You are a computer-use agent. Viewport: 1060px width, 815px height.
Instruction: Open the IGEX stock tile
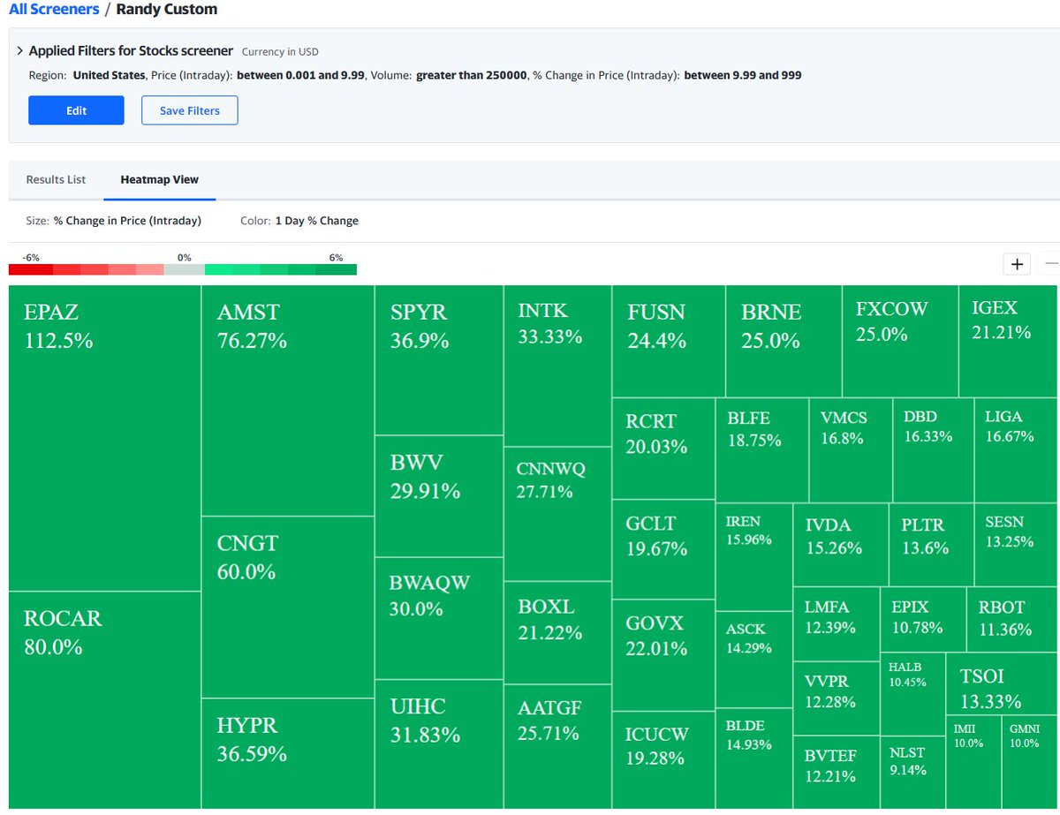click(x=1007, y=340)
